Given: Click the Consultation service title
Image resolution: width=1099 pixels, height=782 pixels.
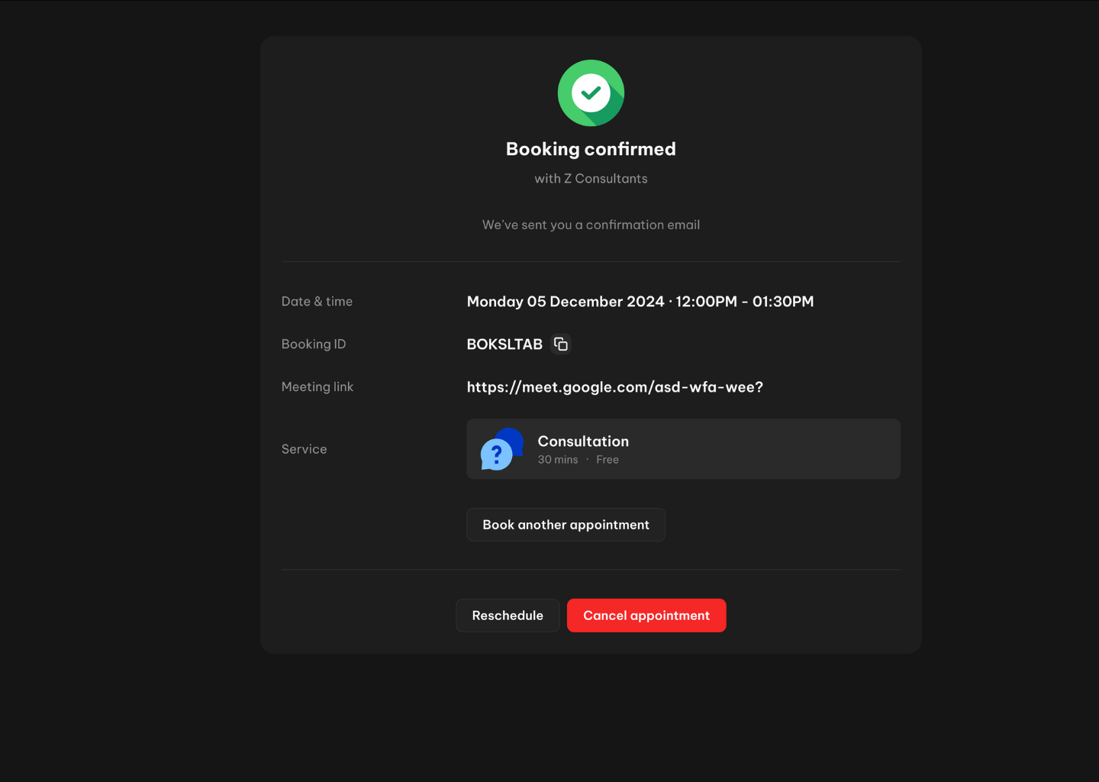Looking at the screenshot, I should (583, 441).
